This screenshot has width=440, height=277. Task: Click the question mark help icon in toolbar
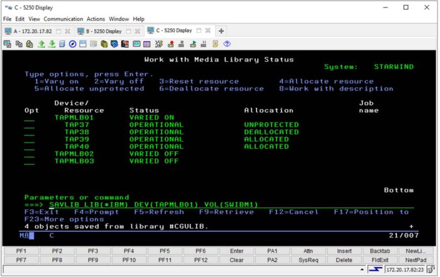click(x=227, y=43)
